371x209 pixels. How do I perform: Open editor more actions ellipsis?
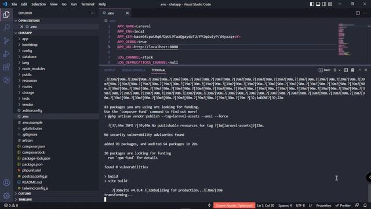point(365,13)
